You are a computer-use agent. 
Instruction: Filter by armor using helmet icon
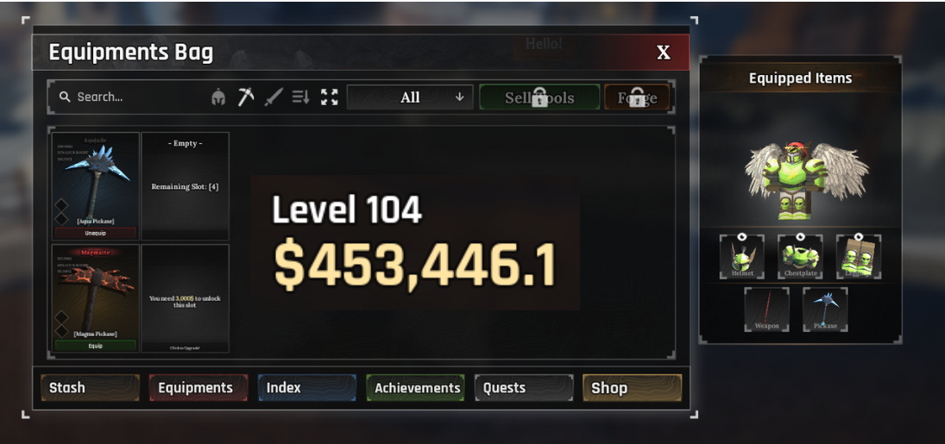point(218,97)
